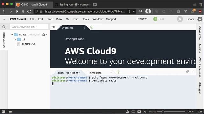Close the Immediate tab
Image resolution: width=204 pixels, height=114 pixels.
click(x=111, y=73)
